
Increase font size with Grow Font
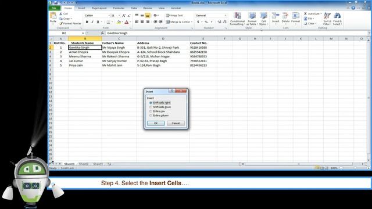(x=124, y=16)
